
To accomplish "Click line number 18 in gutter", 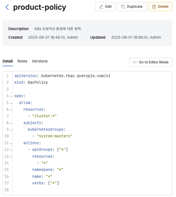I will pos(7,190).
